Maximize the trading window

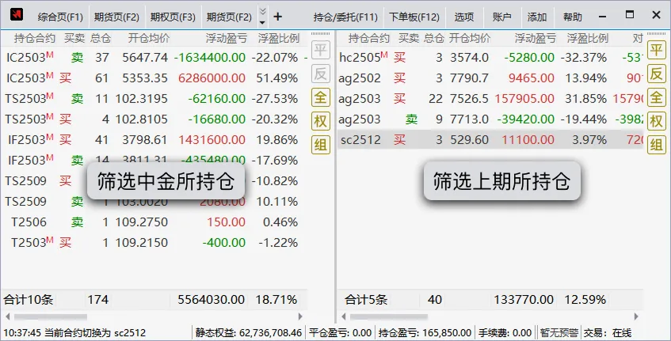(630, 15)
